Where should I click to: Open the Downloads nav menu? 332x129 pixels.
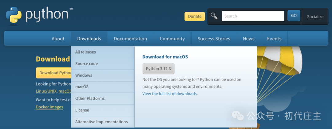[89, 38]
